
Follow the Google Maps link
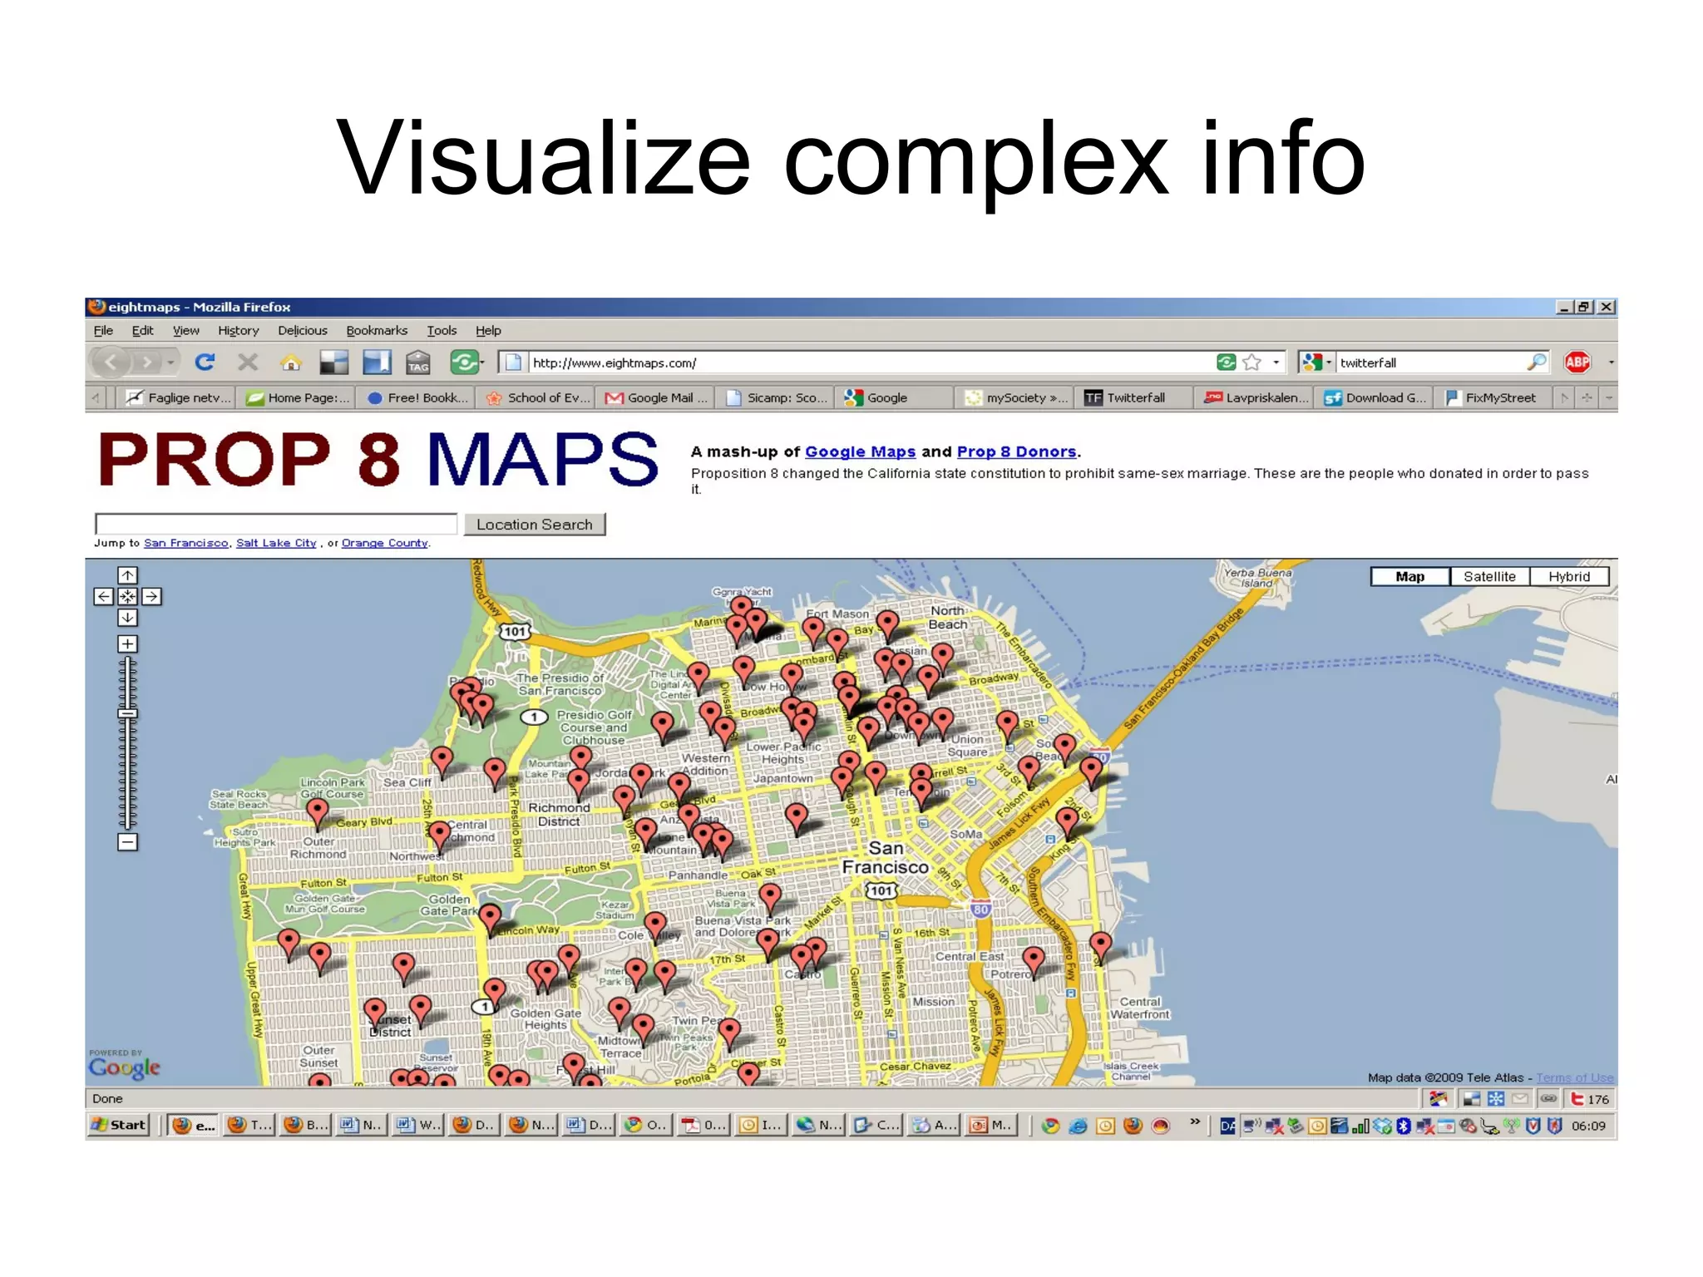pyautogui.click(x=860, y=451)
